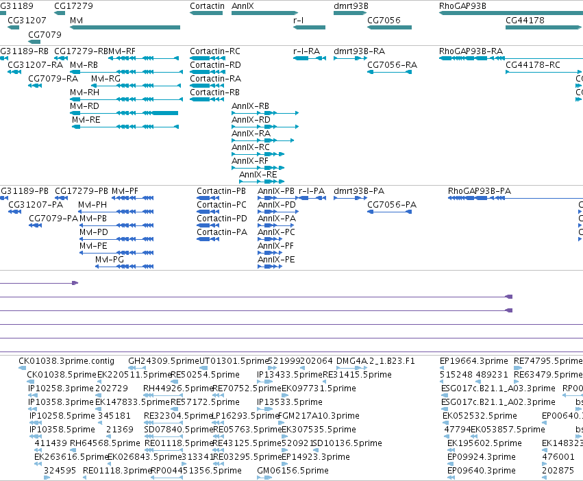Click the AnnIX-RE transcript label

[x=258, y=175]
